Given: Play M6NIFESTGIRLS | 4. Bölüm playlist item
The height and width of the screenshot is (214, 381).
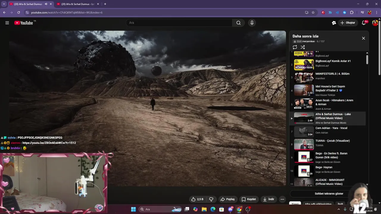Looking at the screenshot, I should tap(327, 77).
